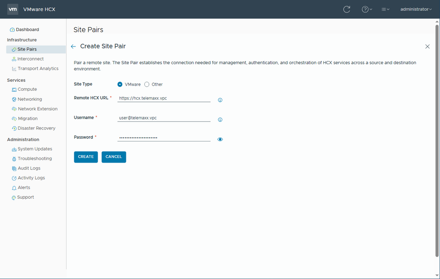Click the info icon next to Username
This screenshot has height=279, width=440.
pyautogui.click(x=220, y=120)
